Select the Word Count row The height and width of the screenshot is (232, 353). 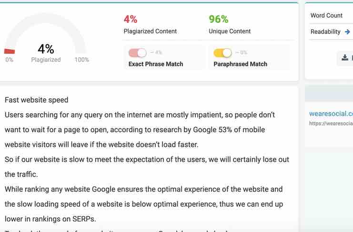tap(331, 15)
